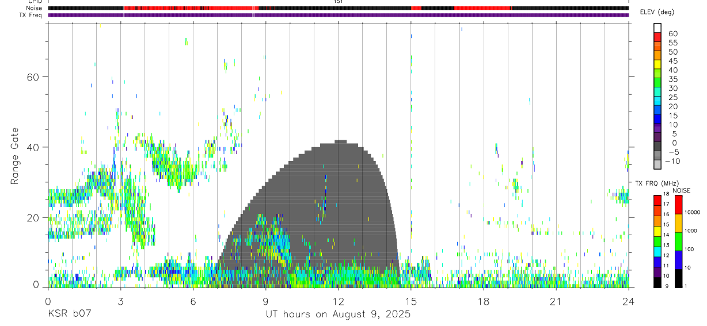The height and width of the screenshot is (326, 707).
Task: Select the dark blue segment of ELEV colorbar
Action: click(x=657, y=119)
